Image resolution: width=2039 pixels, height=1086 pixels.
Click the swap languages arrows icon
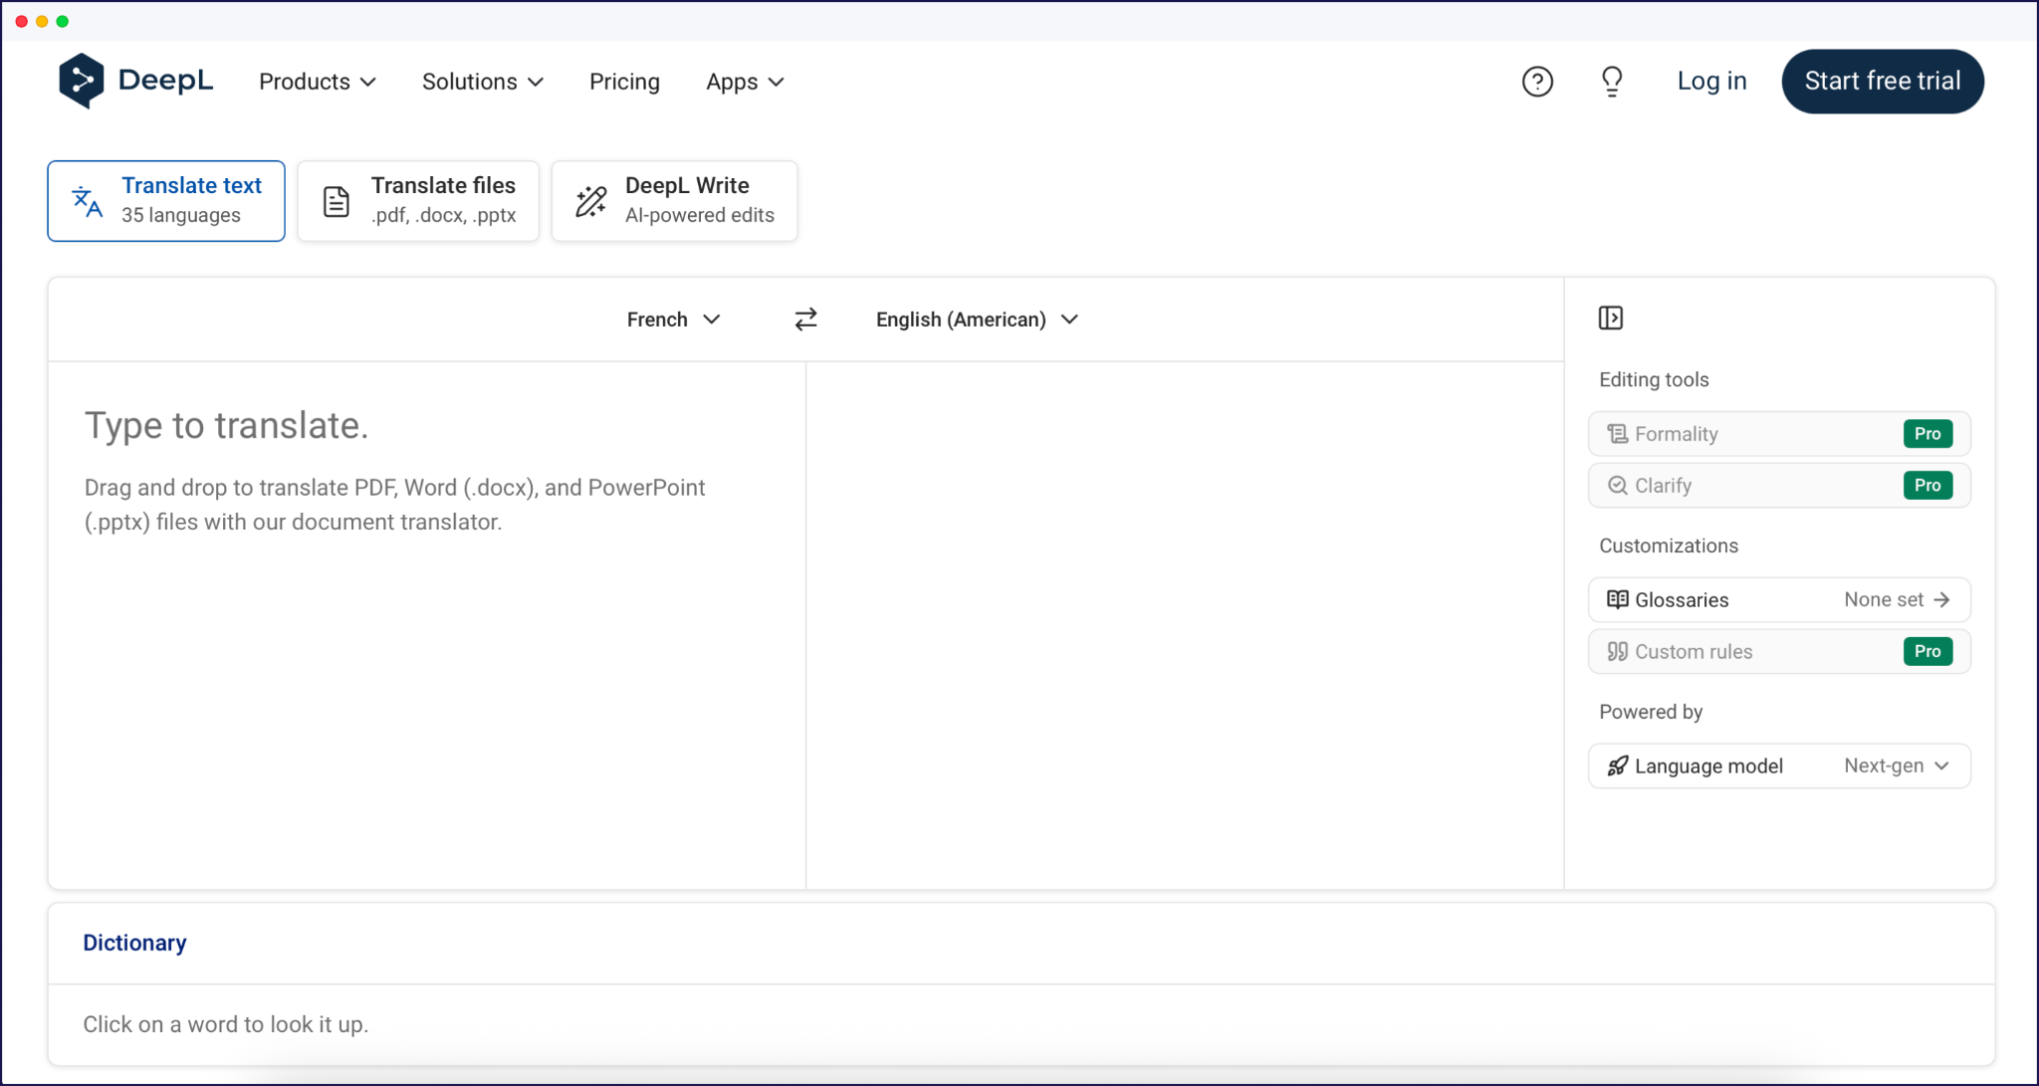804,319
